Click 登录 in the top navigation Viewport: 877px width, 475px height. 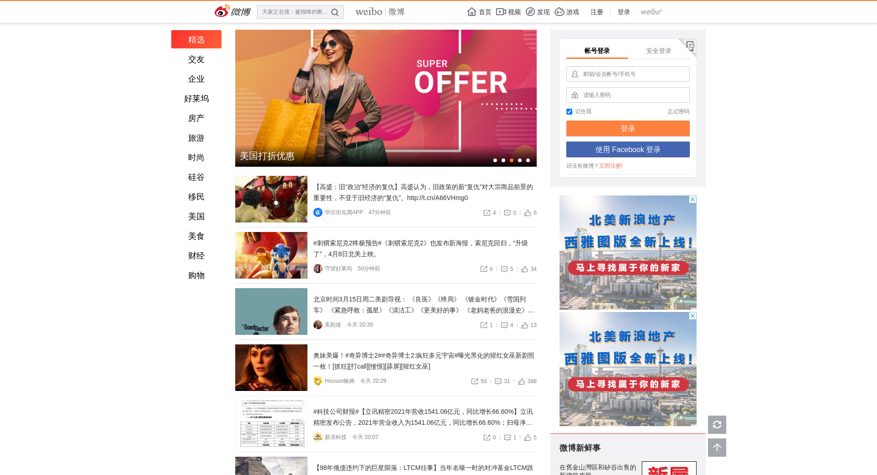coord(623,12)
